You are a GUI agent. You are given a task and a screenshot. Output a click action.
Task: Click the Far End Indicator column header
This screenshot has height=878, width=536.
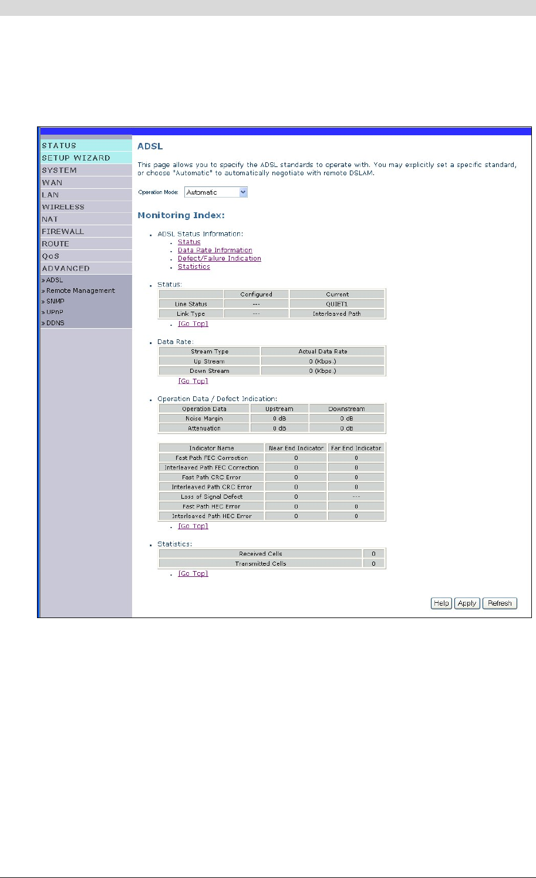[356, 448]
